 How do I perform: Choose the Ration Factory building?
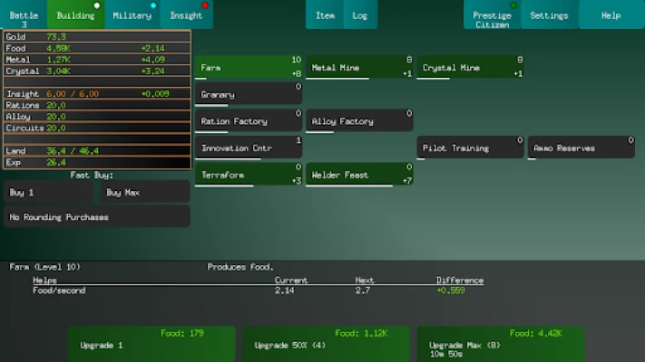click(249, 120)
